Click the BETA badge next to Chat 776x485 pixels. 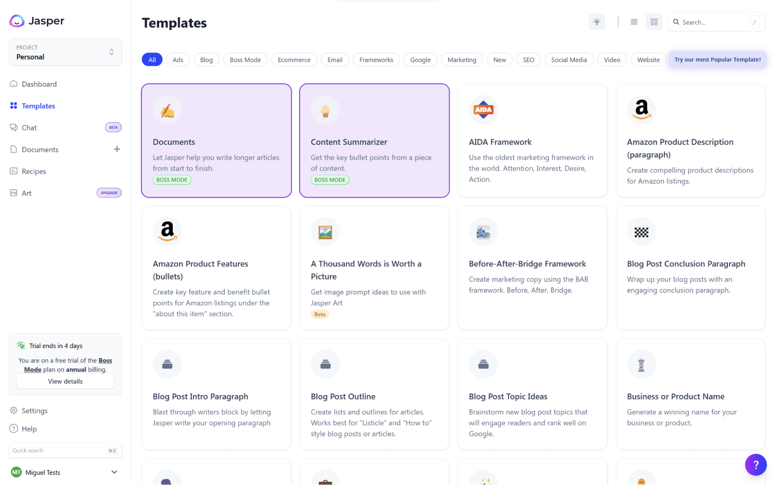coord(113,127)
